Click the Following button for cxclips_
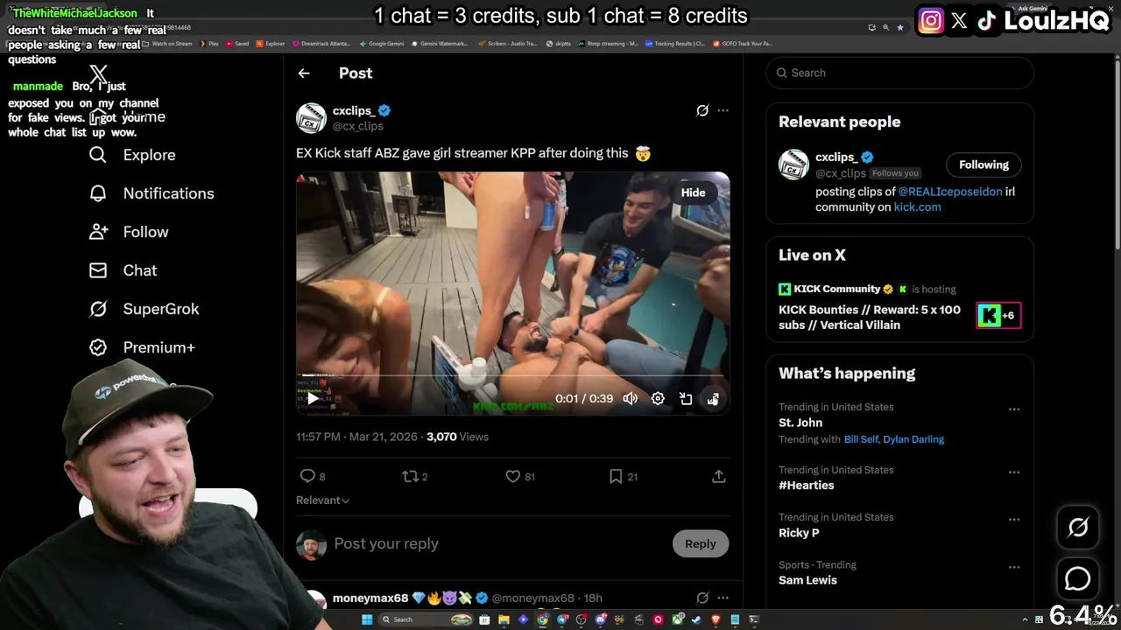This screenshot has height=630, width=1121. (984, 164)
